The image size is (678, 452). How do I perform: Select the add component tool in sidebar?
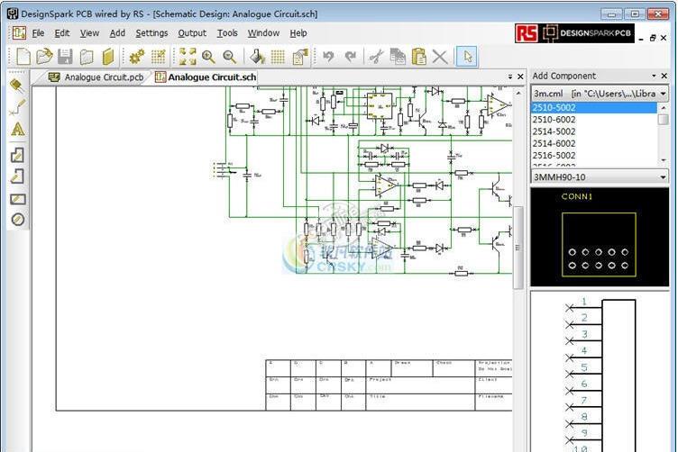tap(17, 86)
